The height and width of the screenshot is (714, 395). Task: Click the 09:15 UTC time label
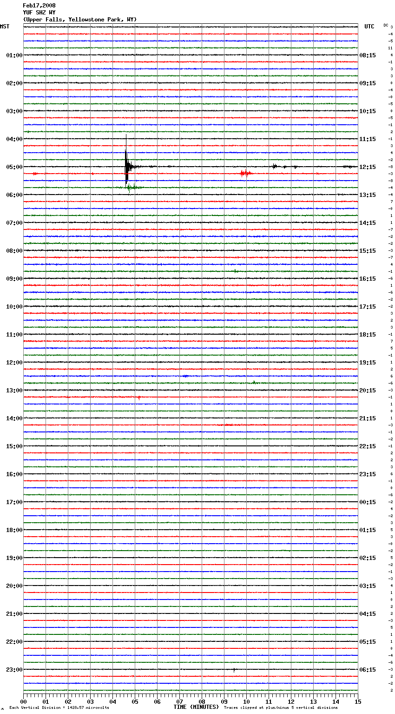click(368, 83)
